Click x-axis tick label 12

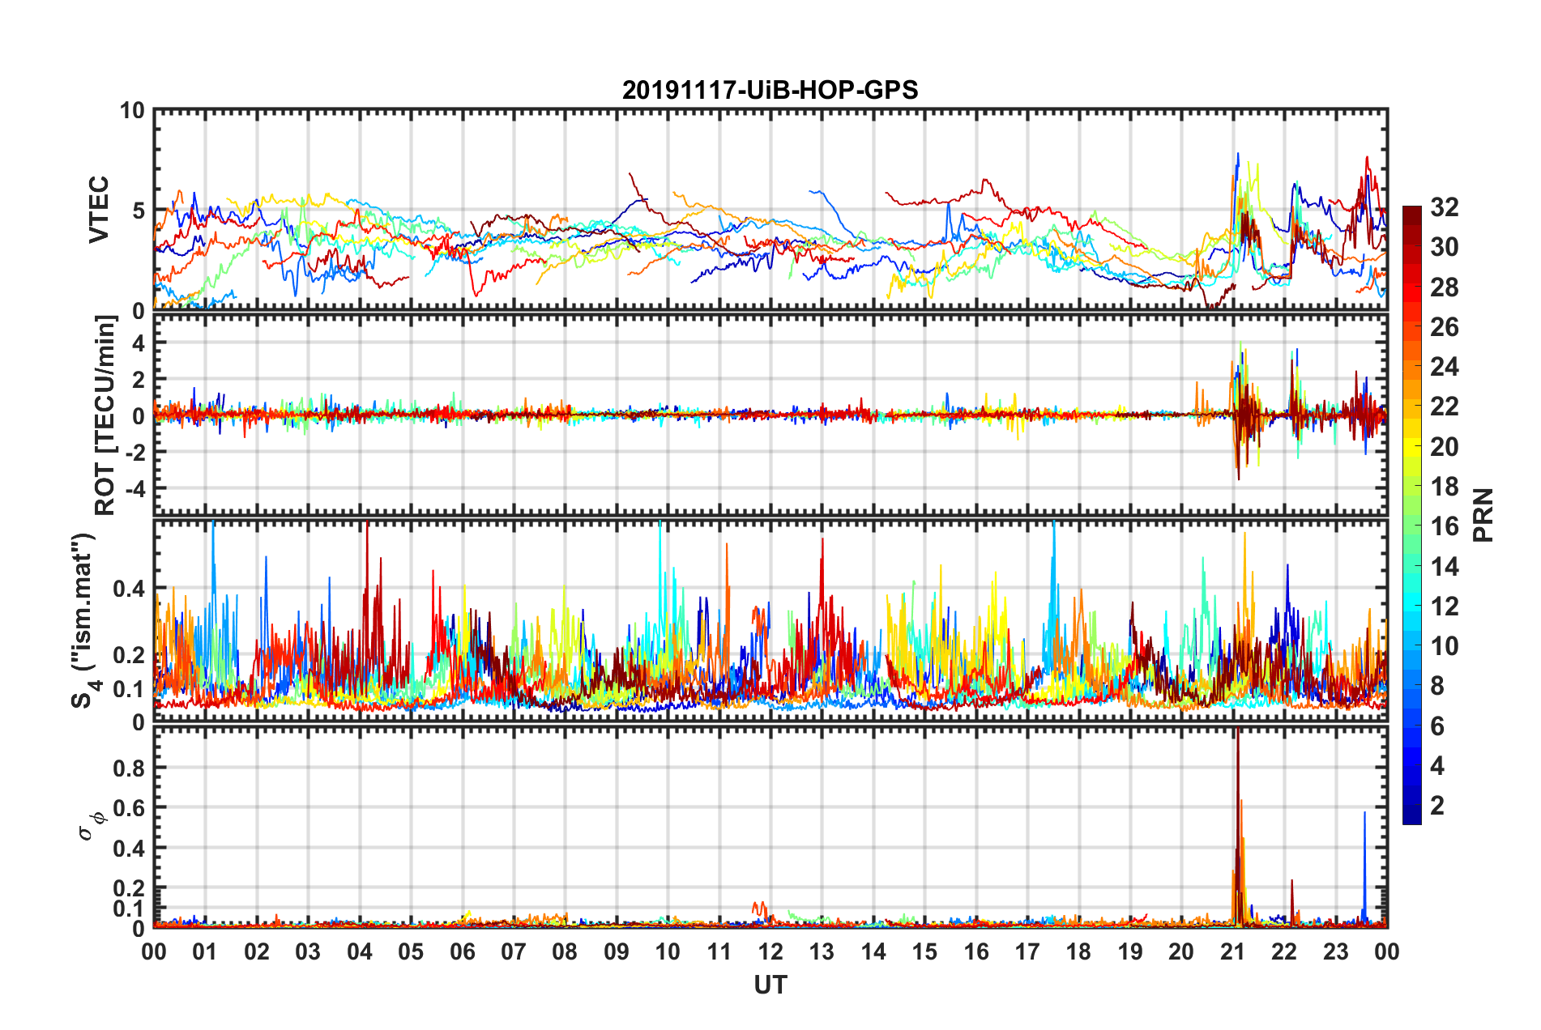(770, 951)
